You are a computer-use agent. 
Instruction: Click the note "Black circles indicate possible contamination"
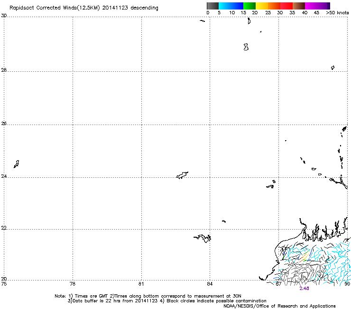click(x=216, y=301)
